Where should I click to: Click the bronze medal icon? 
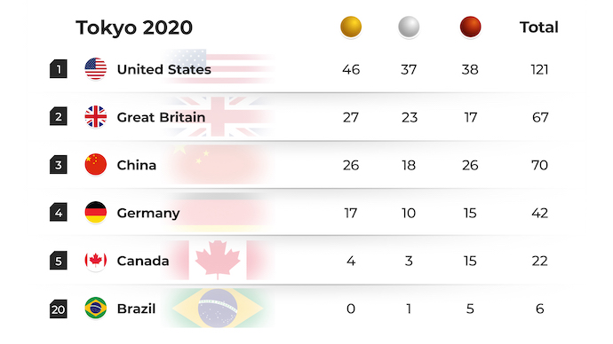[x=470, y=27]
